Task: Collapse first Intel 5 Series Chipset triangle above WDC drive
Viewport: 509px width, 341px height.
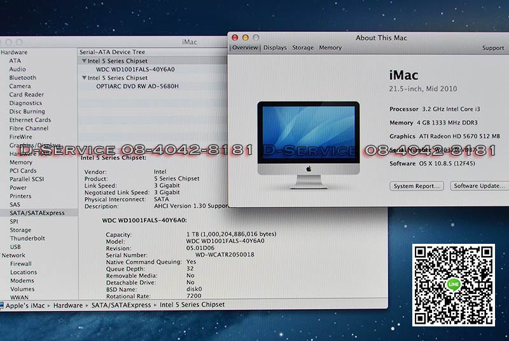Action: [x=84, y=61]
